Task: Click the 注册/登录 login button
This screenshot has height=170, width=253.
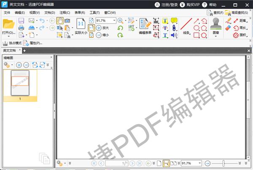Action: point(166,5)
